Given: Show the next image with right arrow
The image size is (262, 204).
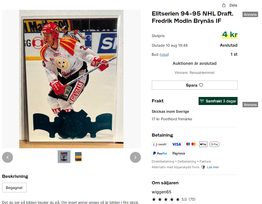Looking at the screenshot, I should point(135,157).
